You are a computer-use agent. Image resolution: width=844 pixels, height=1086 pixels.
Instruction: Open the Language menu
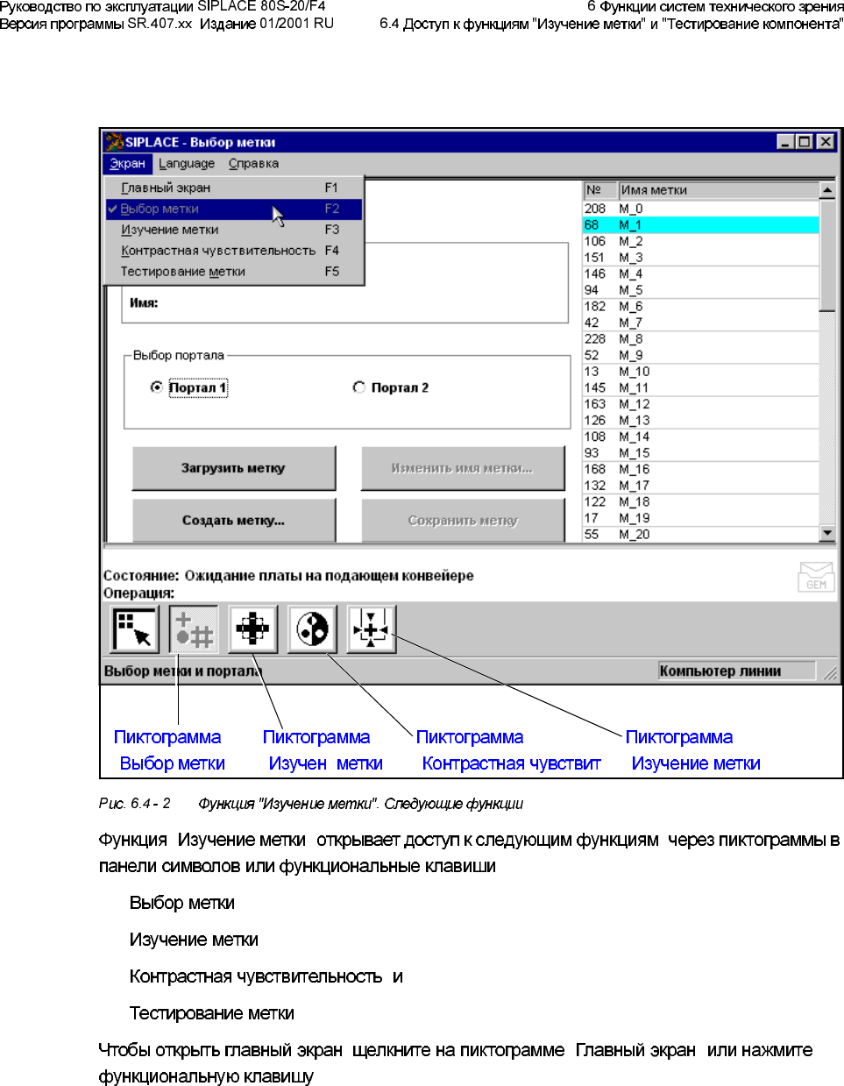[187, 164]
